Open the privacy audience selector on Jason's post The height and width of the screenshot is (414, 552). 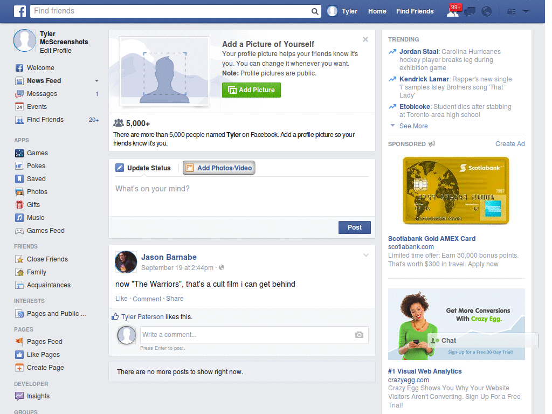222,266
